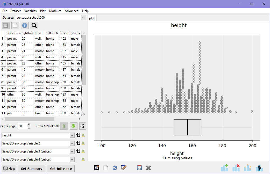Remove the plot with the gray X icon
The height and width of the screenshot is (174, 270).
coord(148,168)
